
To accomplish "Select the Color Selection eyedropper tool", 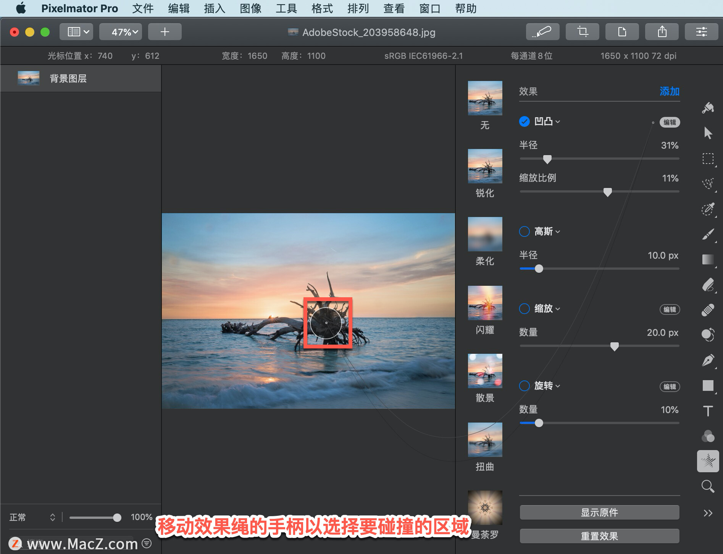I will point(708,209).
